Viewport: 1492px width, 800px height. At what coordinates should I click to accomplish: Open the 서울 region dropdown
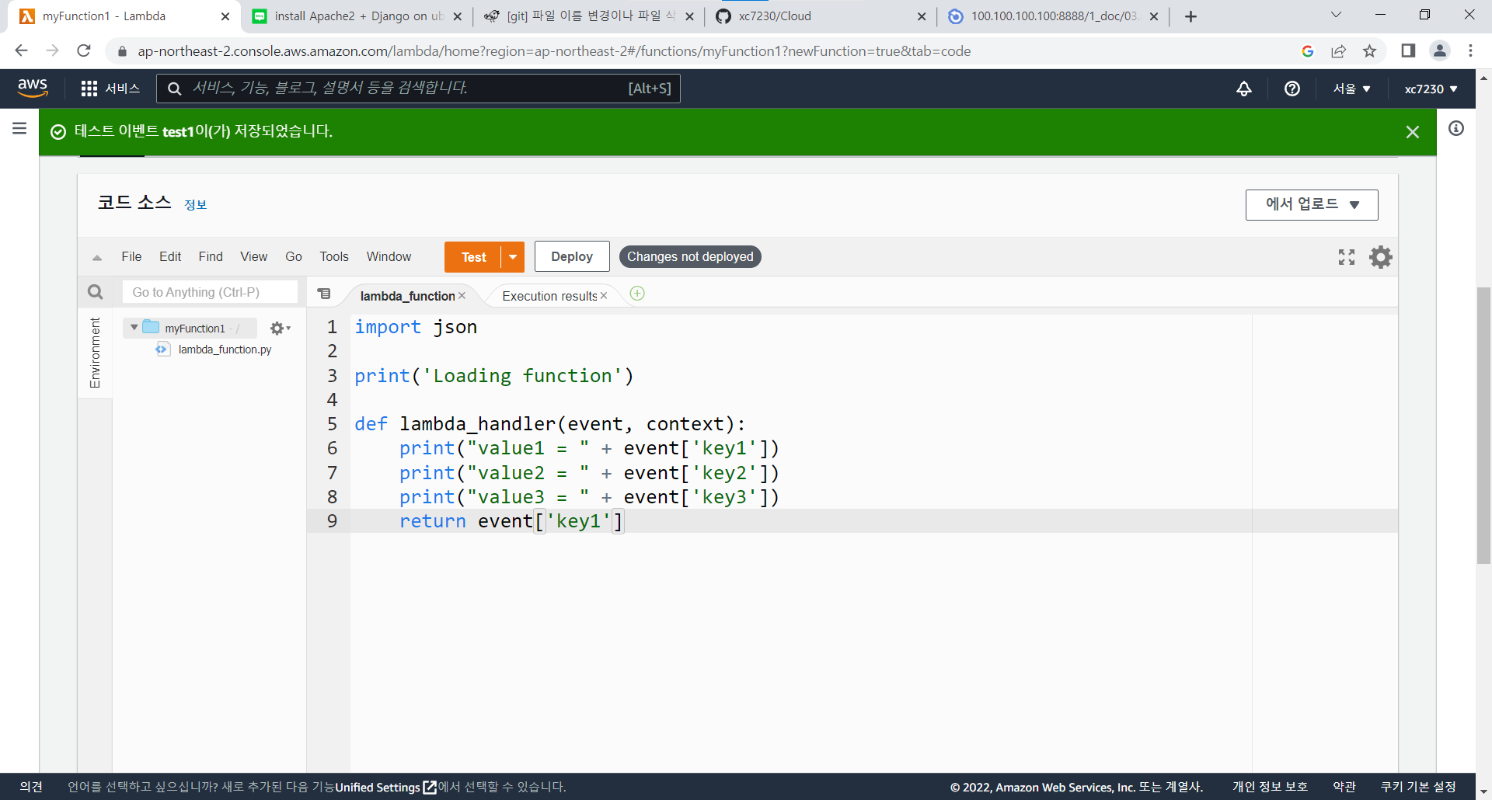[x=1352, y=89]
